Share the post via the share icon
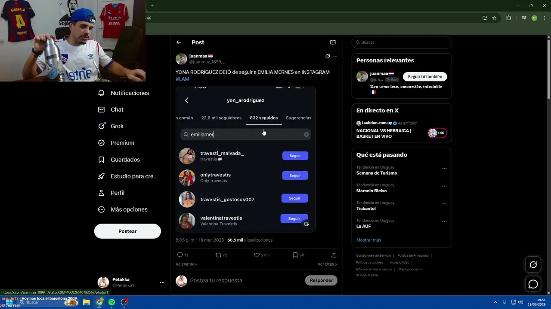This screenshot has height=309, width=551. click(x=334, y=255)
